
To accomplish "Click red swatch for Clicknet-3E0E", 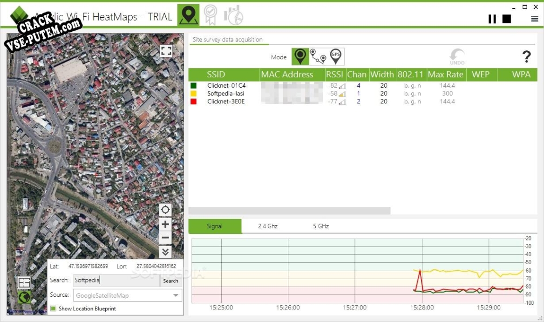I will point(194,101).
